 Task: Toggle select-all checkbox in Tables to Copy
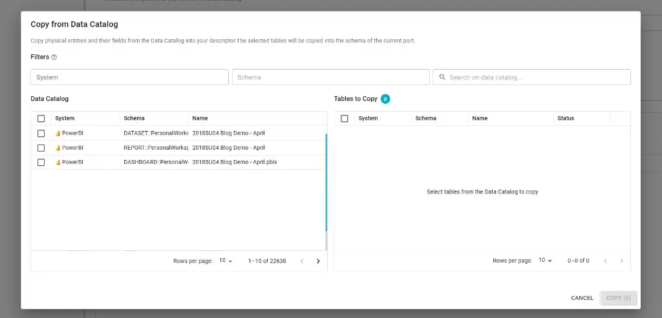[345, 118]
